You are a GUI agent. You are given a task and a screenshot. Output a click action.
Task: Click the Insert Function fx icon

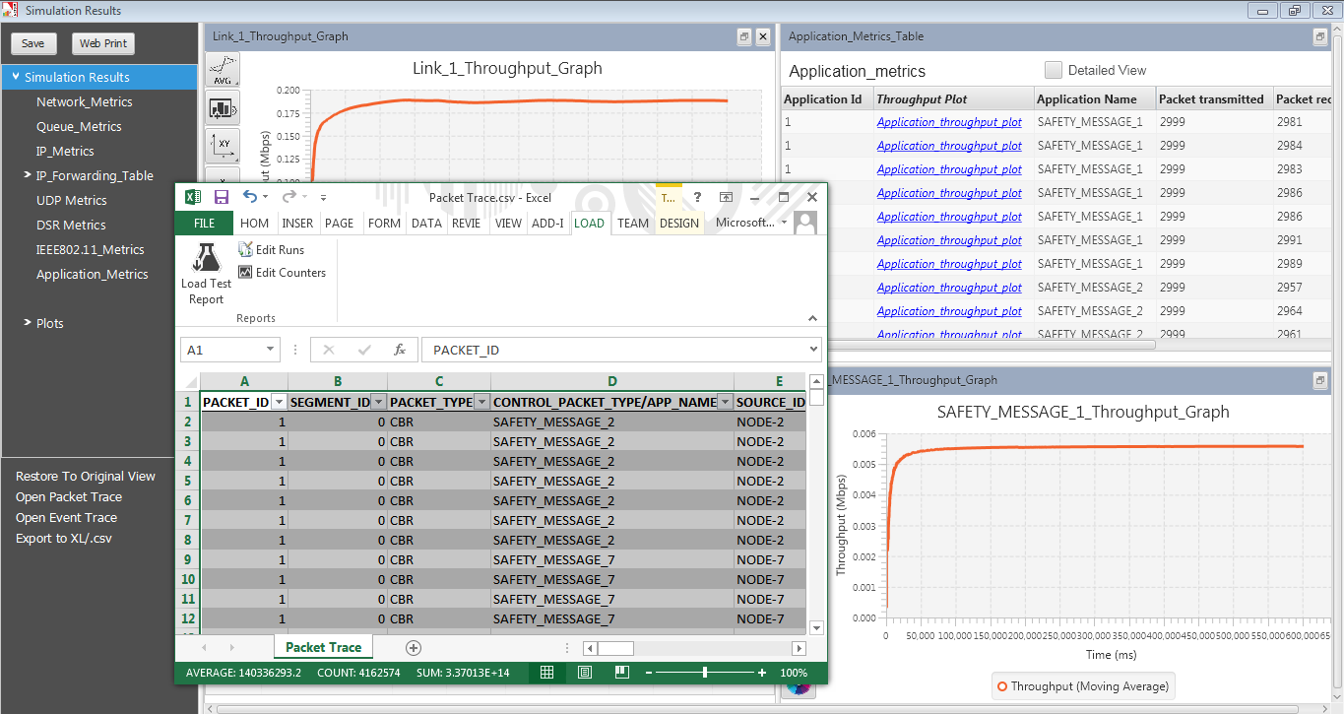pyautogui.click(x=399, y=350)
